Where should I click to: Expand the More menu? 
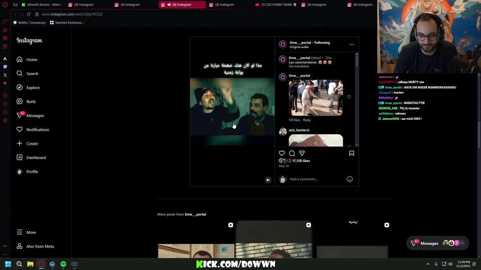point(26,232)
